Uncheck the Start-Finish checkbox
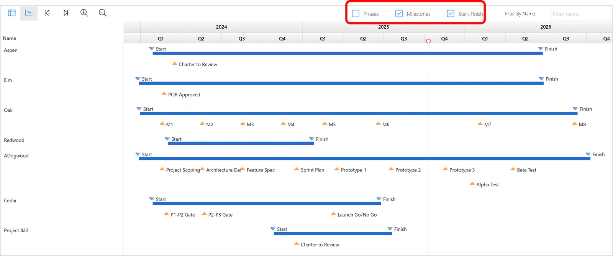This screenshot has width=613, height=256. [x=451, y=14]
